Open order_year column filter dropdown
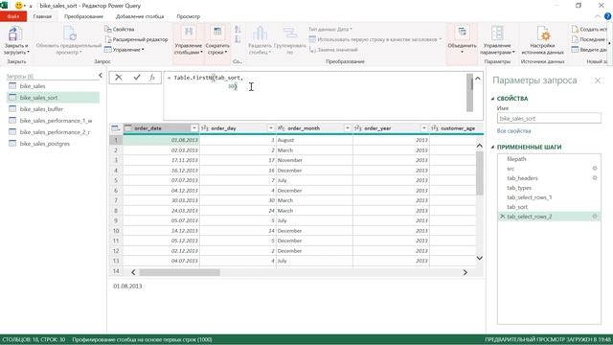The height and width of the screenshot is (345, 613). click(x=423, y=128)
